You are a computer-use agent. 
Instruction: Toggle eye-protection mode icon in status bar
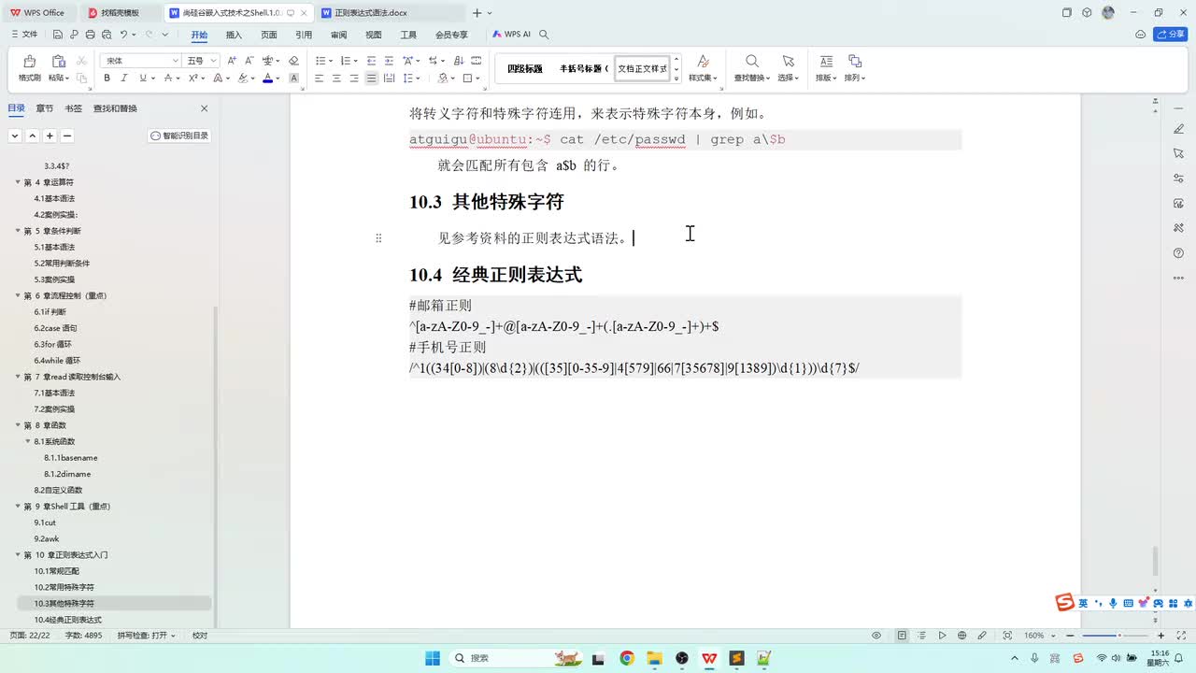point(876,636)
